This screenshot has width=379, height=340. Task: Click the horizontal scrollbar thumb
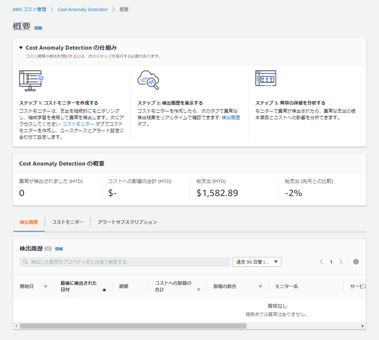click(x=133, y=326)
